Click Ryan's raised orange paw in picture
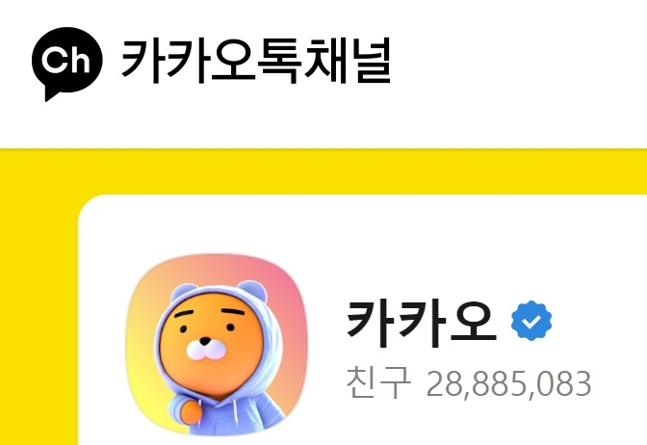This screenshot has width=647, height=445. pyautogui.click(x=191, y=413)
